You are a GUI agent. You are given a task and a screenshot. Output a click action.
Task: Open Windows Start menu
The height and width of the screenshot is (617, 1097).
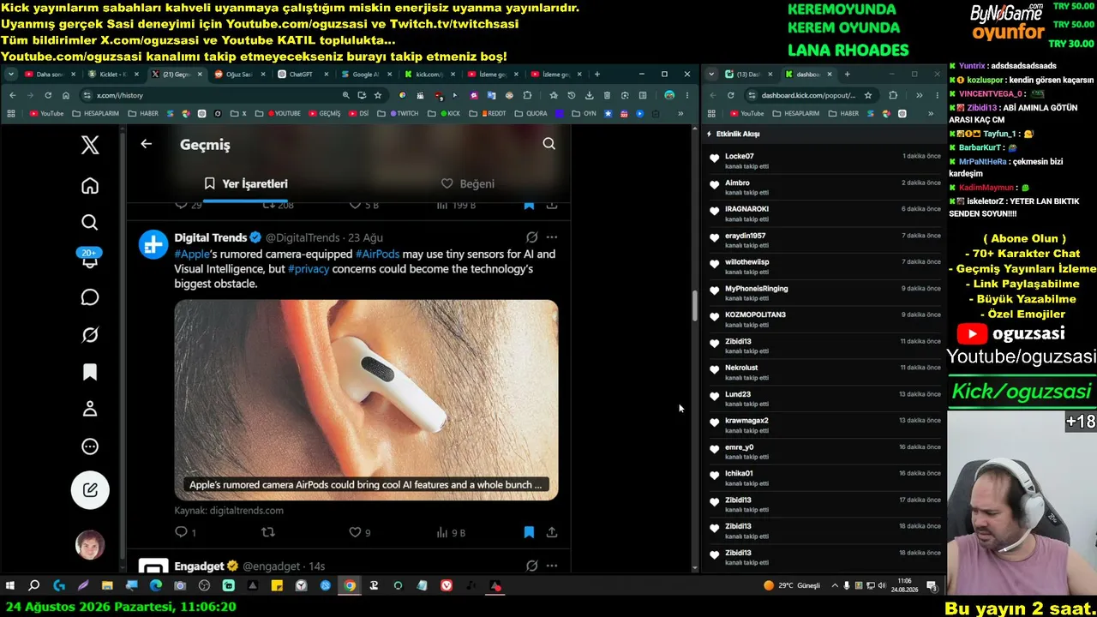pos(10,586)
